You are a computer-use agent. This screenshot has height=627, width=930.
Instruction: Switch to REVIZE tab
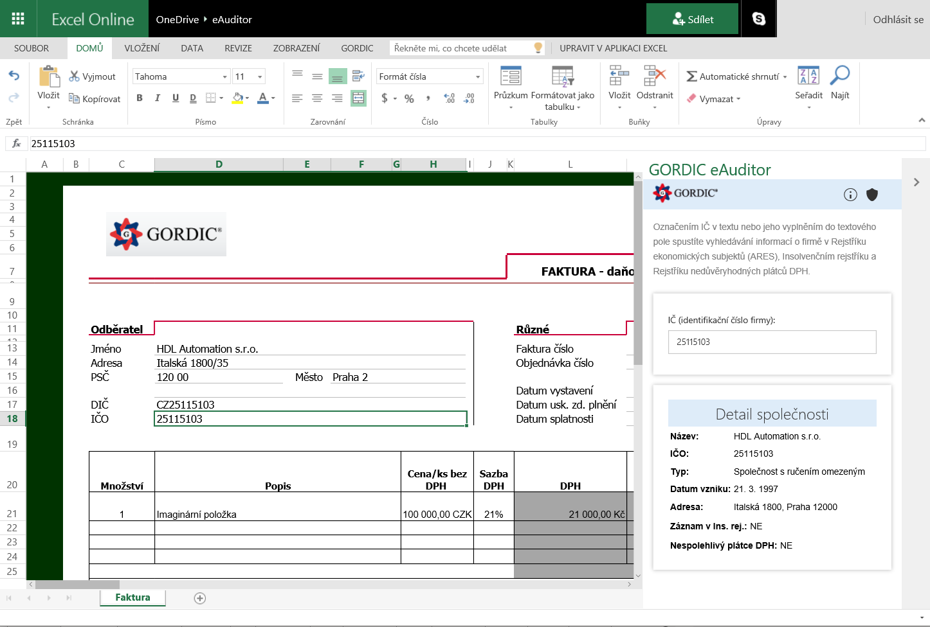click(x=238, y=48)
